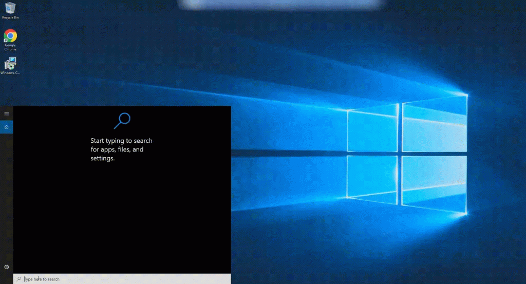Select the Recycle Bin desktop icon
The image size is (526, 284).
(x=10, y=8)
